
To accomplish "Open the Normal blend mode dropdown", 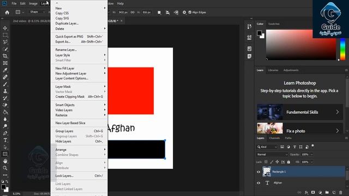I will (272, 155).
